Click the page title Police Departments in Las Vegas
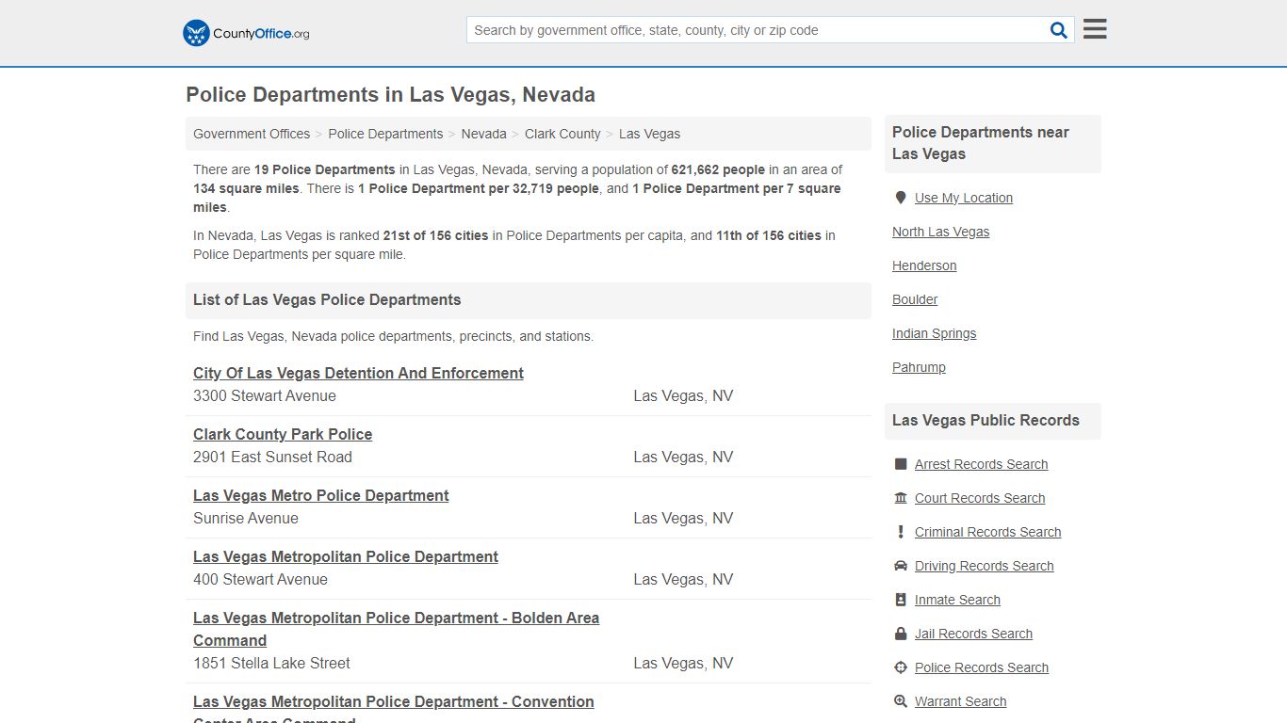This screenshot has height=723, width=1287. (x=390, y=95)
